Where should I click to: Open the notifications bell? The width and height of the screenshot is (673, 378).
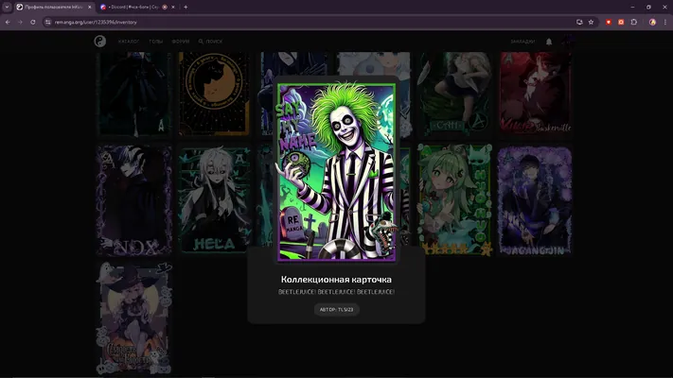[549, 42]
